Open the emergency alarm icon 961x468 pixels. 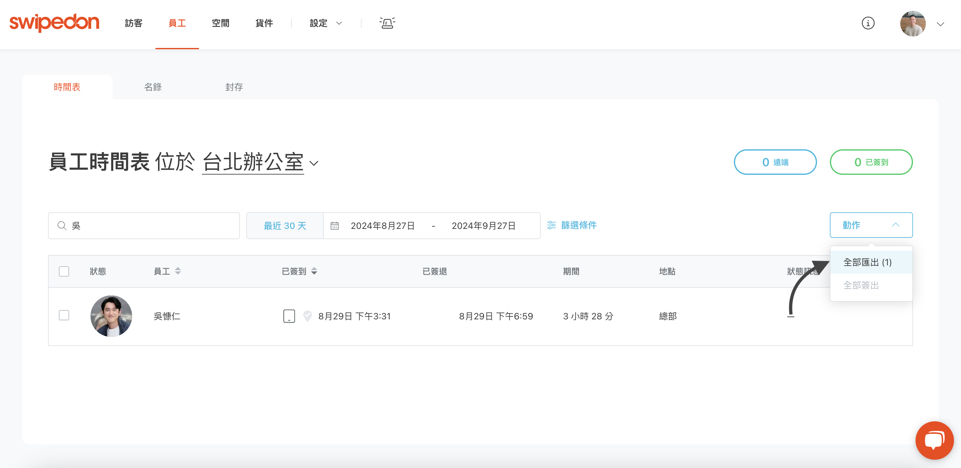[x=387, y=23]
